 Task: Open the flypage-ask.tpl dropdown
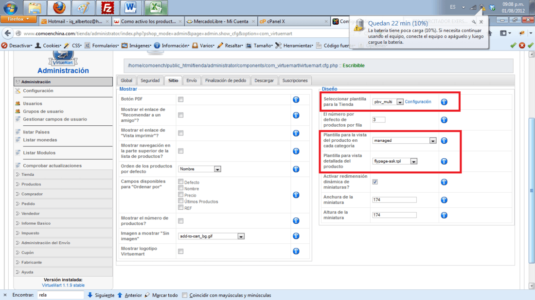[395, 161]
